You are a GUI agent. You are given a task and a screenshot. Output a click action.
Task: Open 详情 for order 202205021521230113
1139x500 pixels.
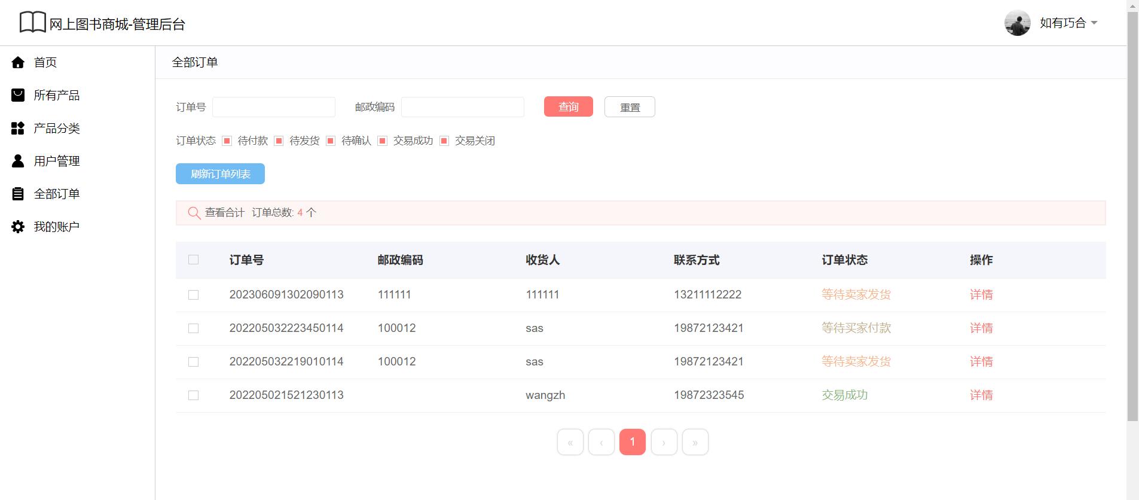tap(981, 395)
